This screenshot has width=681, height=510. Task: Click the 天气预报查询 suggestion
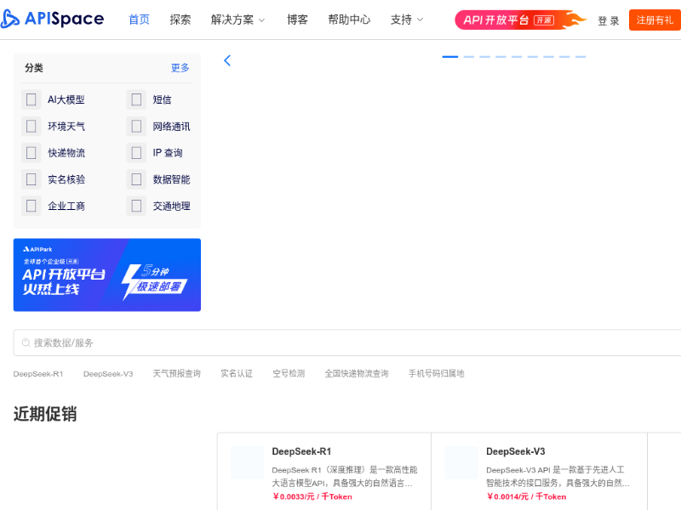click(x=177, y=373)
